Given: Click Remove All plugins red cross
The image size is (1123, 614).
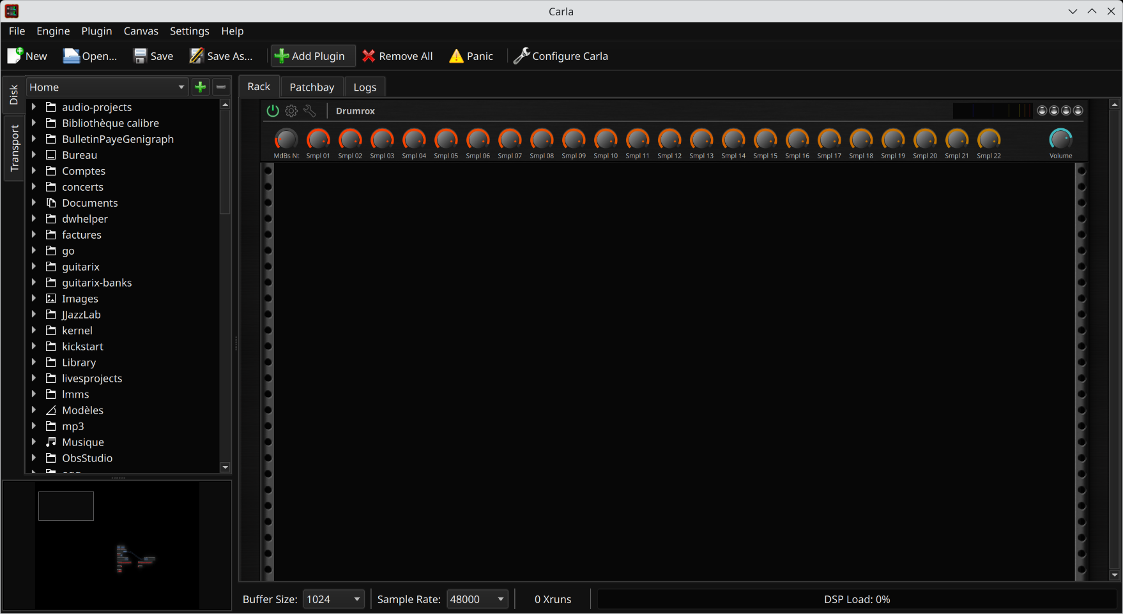Looking at the screenshot, I should (369, 56).
